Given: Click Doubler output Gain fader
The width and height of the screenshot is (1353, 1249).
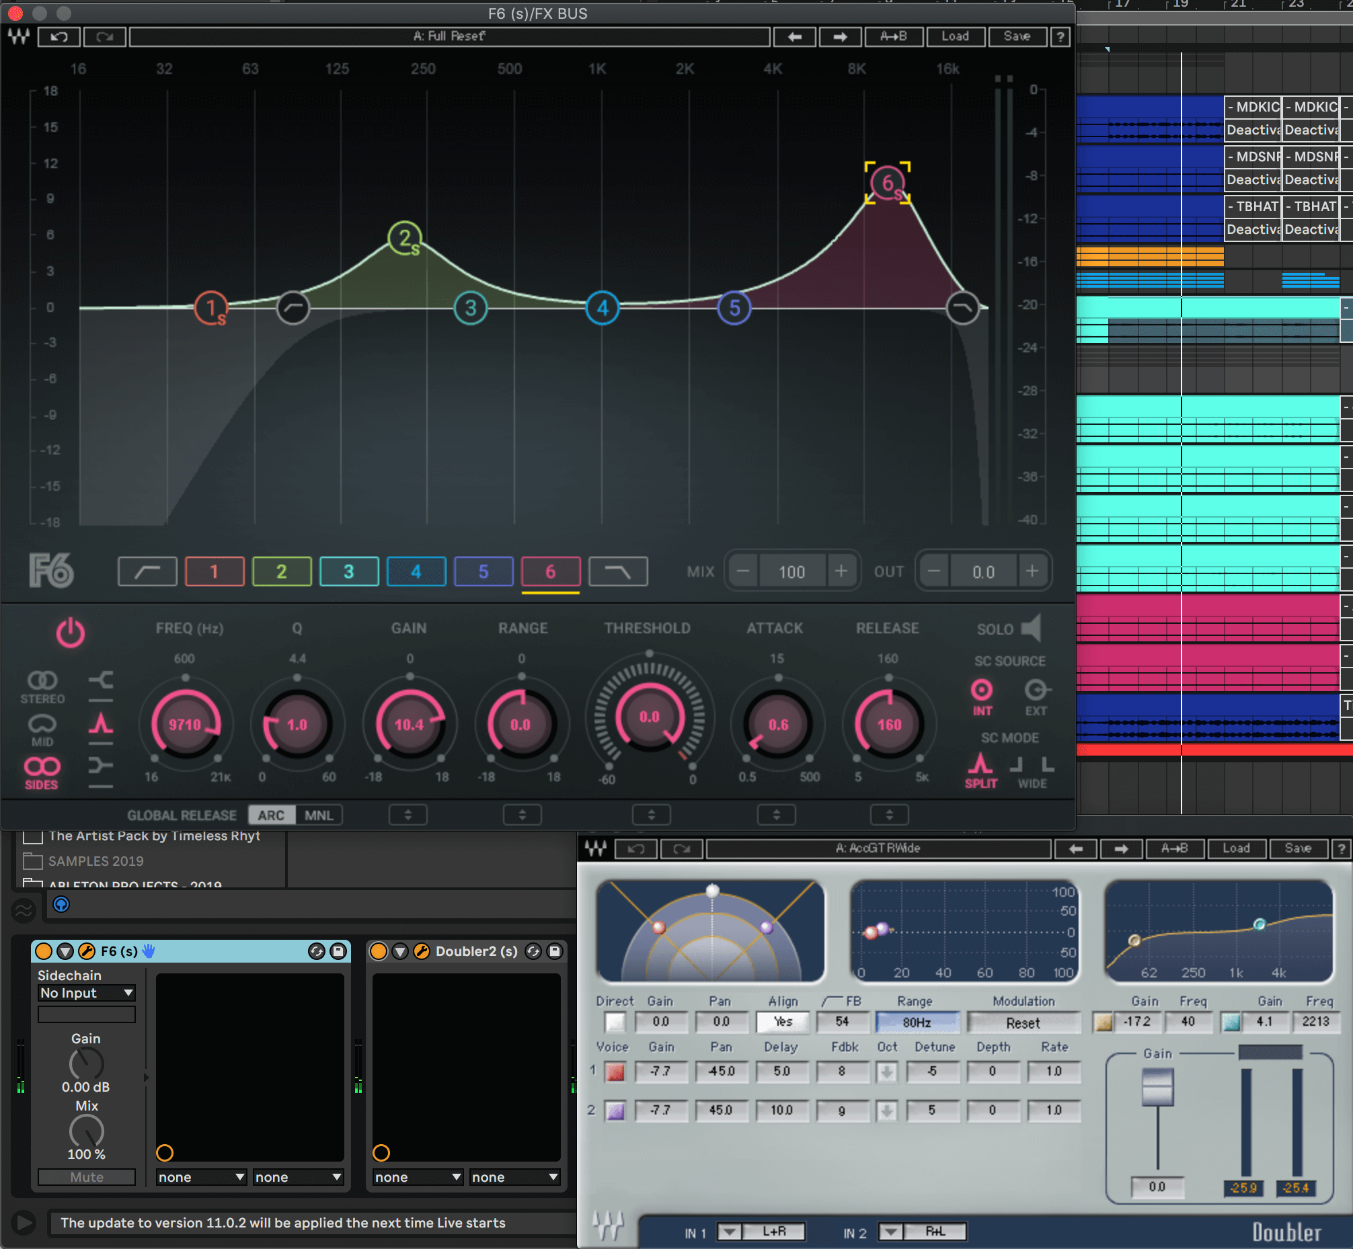Looking at the screenshot, I should pyautogui.click(x=1157, y=1088).
